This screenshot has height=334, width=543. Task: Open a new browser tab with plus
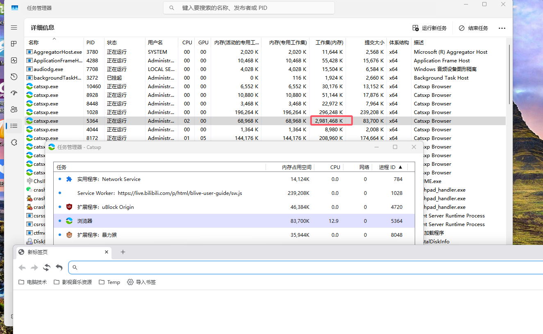123,252
